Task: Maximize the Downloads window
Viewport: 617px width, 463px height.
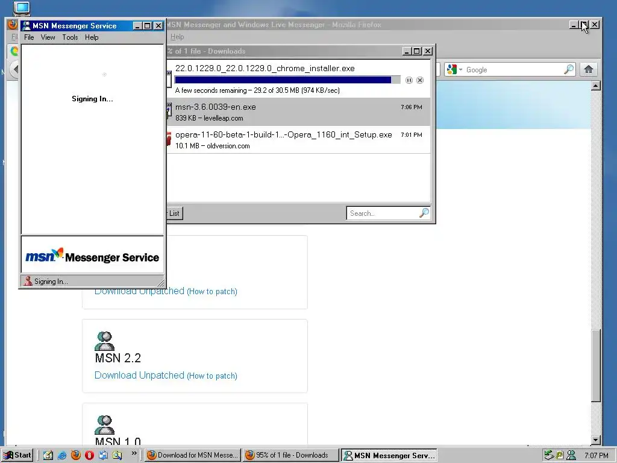Action: point(417,51)
